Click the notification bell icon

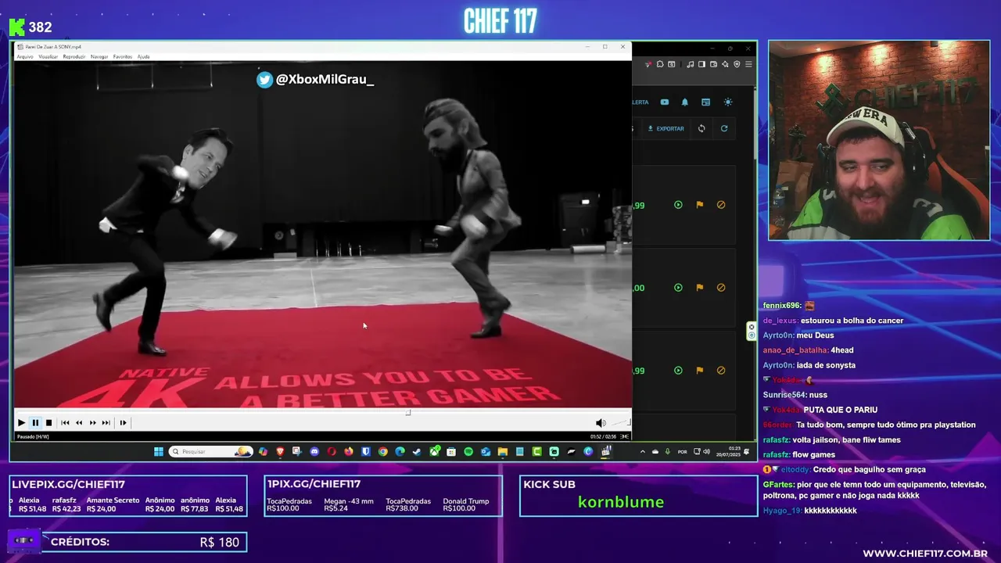[x=685, y=102]
